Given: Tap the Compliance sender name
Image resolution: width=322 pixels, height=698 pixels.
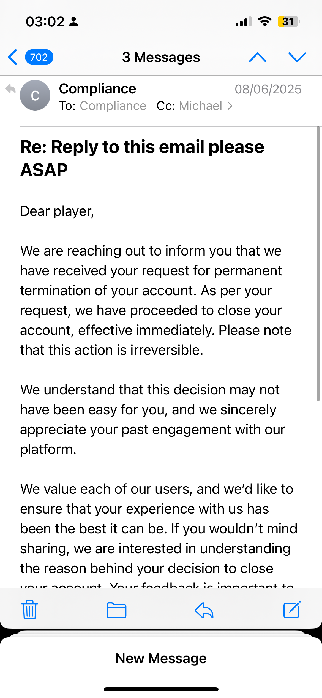Looking at the screenshot, I should coord(97,89).
